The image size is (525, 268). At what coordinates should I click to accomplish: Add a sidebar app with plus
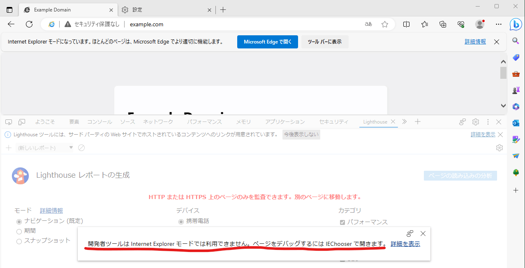[516, 190]
